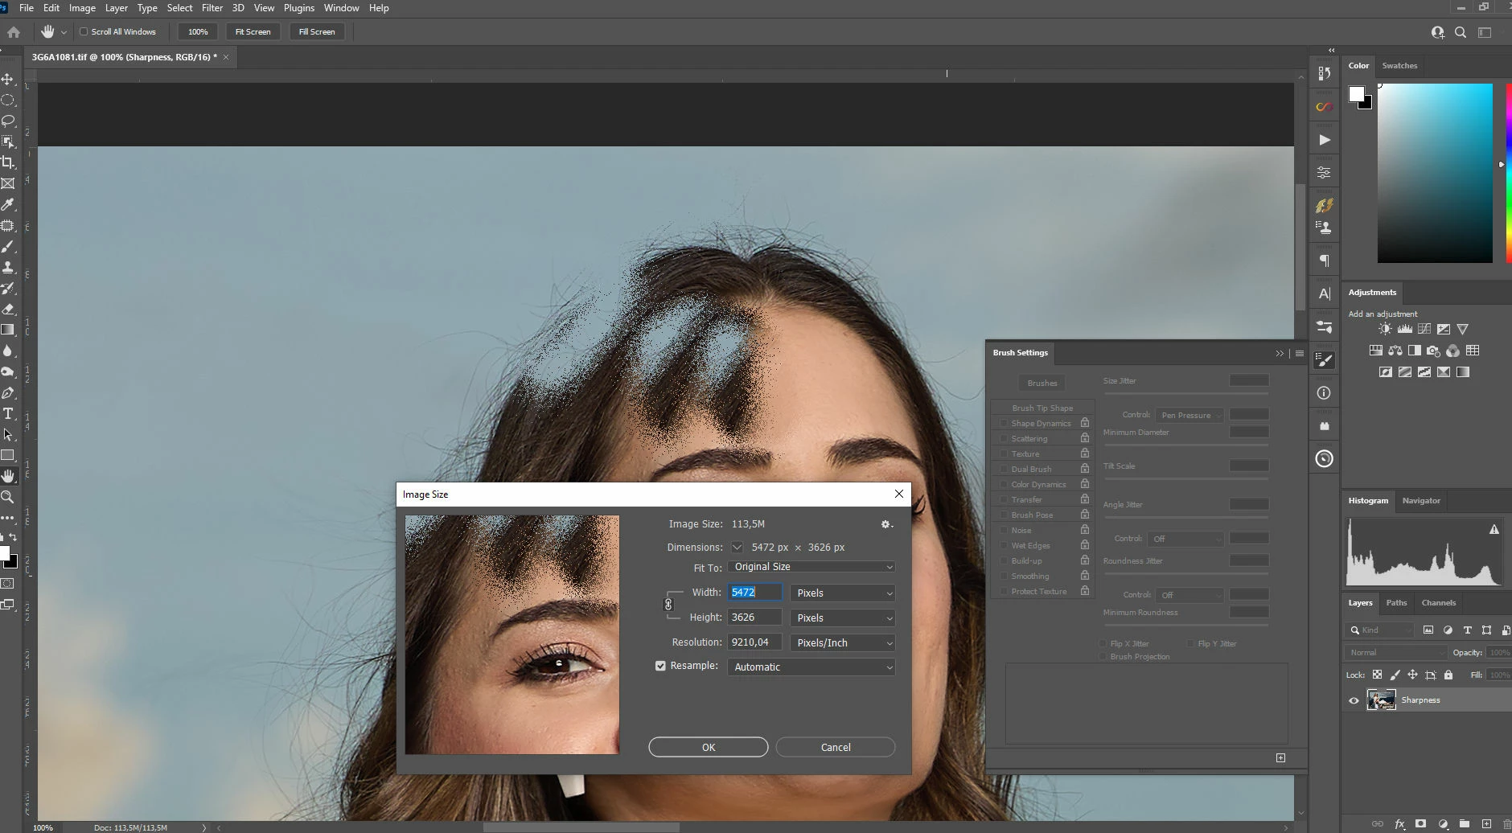This screenshot has height=833, width=1512.
Task: Click OK in Image Size dialog
Action: 709,747
